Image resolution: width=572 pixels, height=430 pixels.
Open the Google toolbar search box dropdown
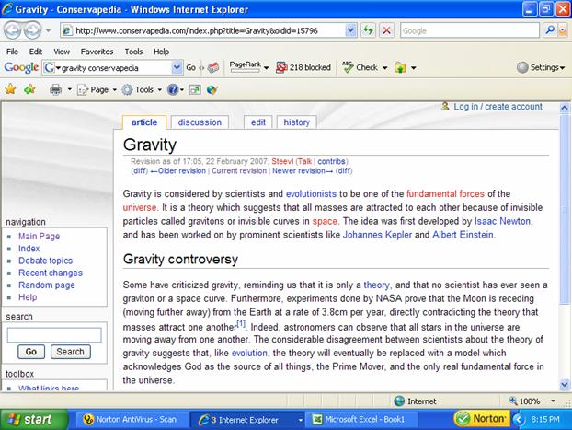[177, 67]
